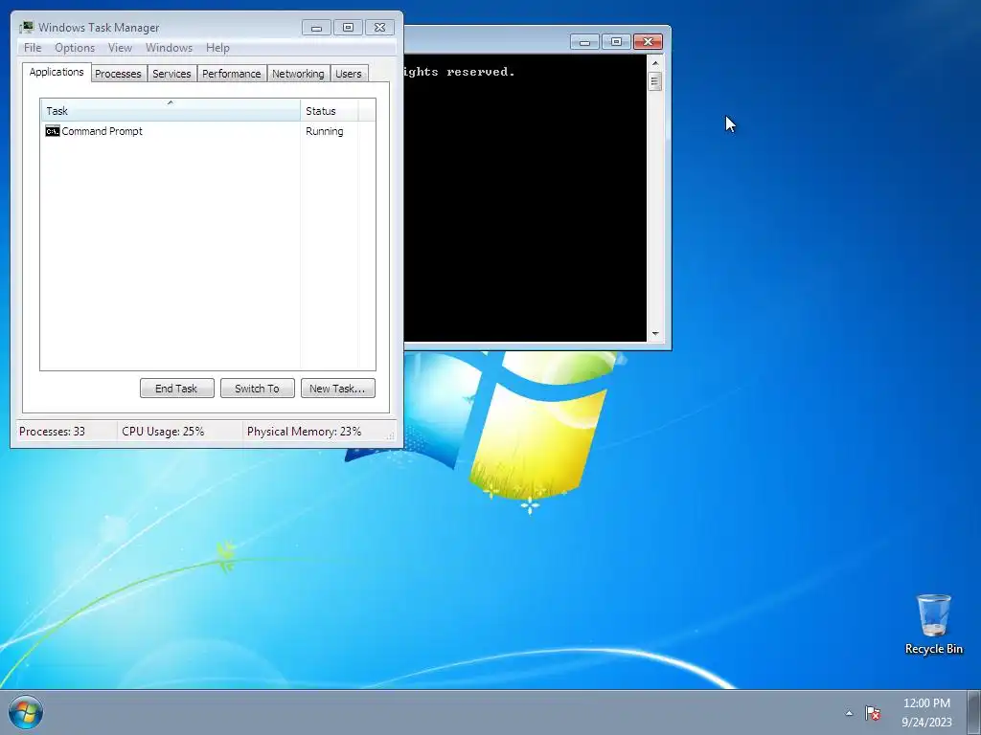981x735 pixels.
Task: Click the taskbar clock showing 12:00 PM
Action: coord(926,712)
